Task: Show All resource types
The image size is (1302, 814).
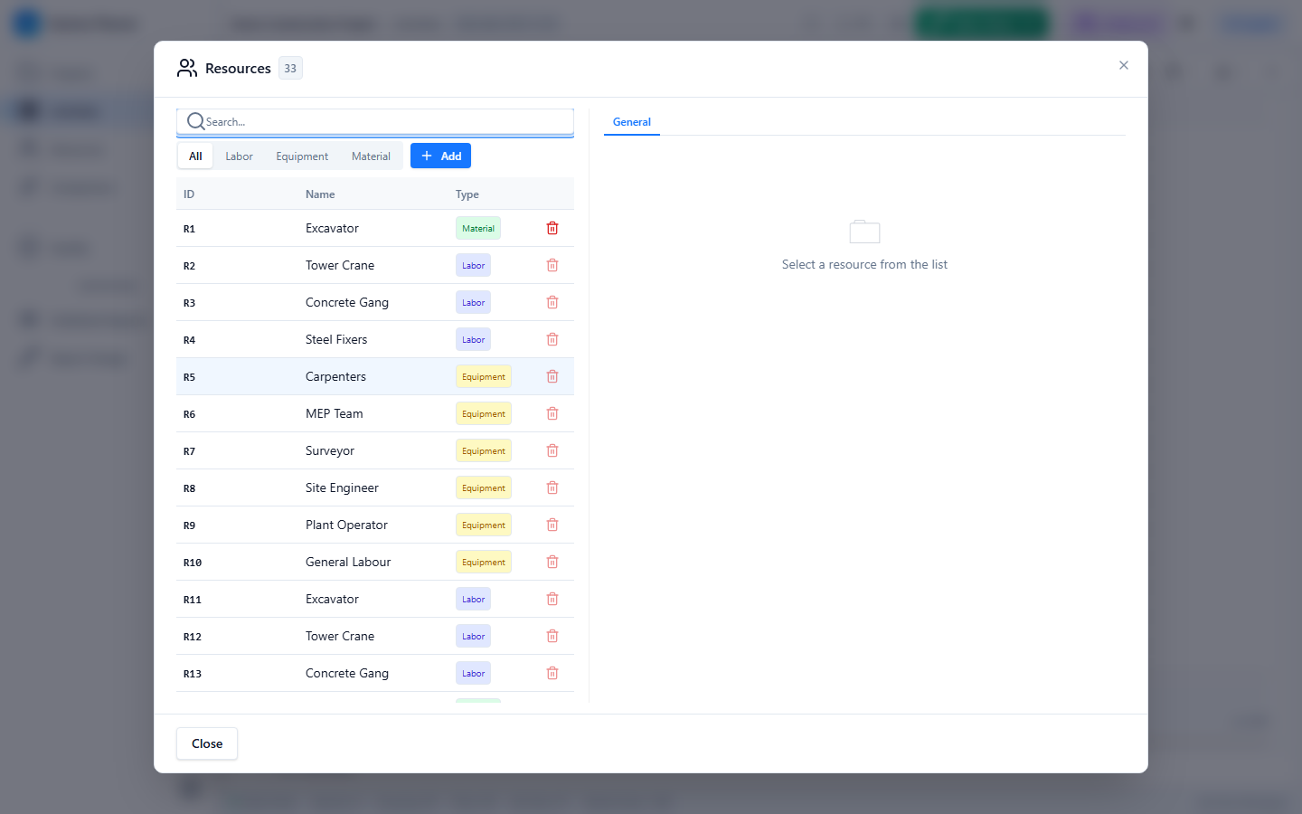Action: [195, 156]
